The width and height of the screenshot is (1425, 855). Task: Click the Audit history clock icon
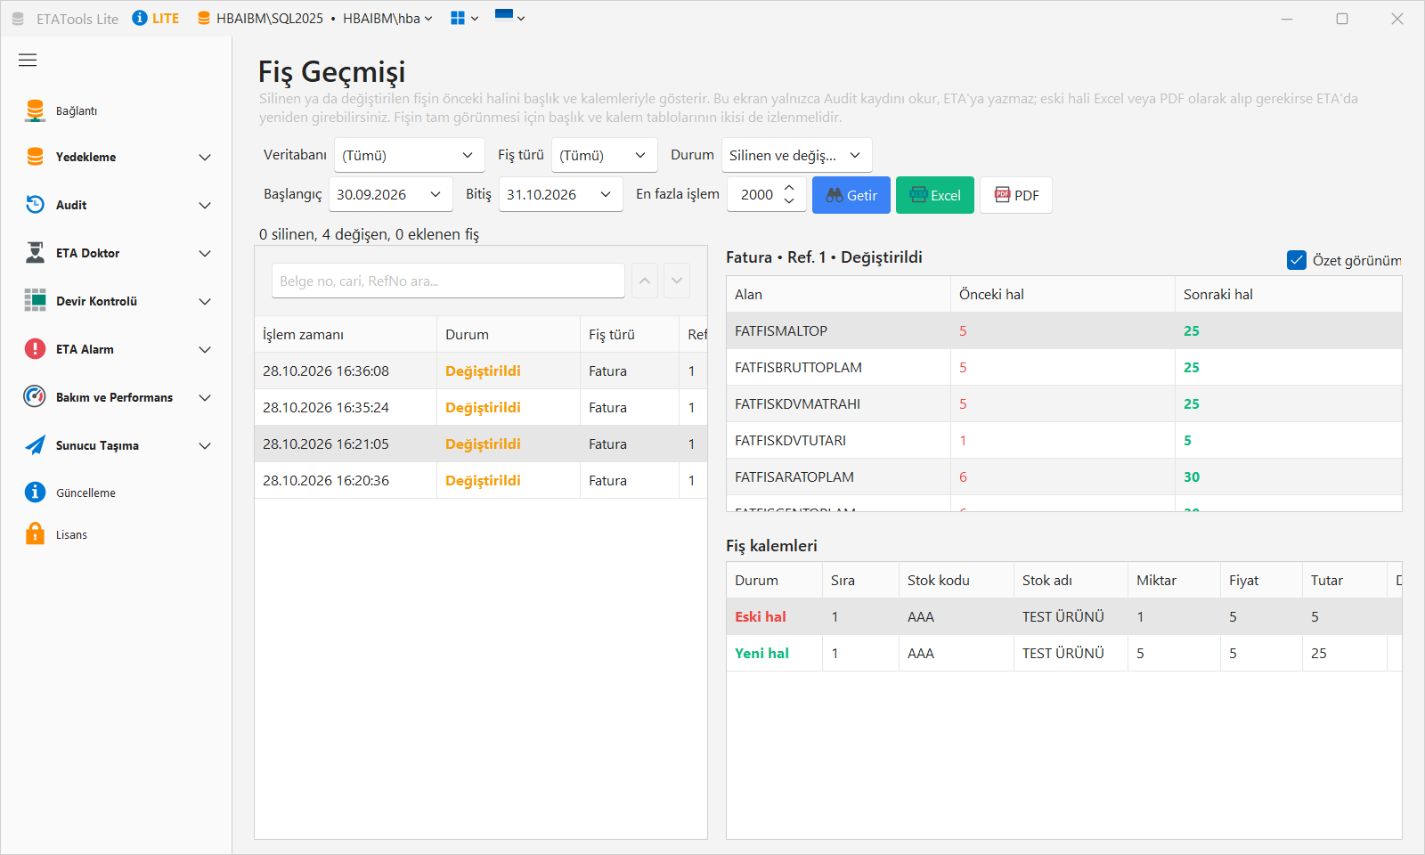(x=35, y=205)
